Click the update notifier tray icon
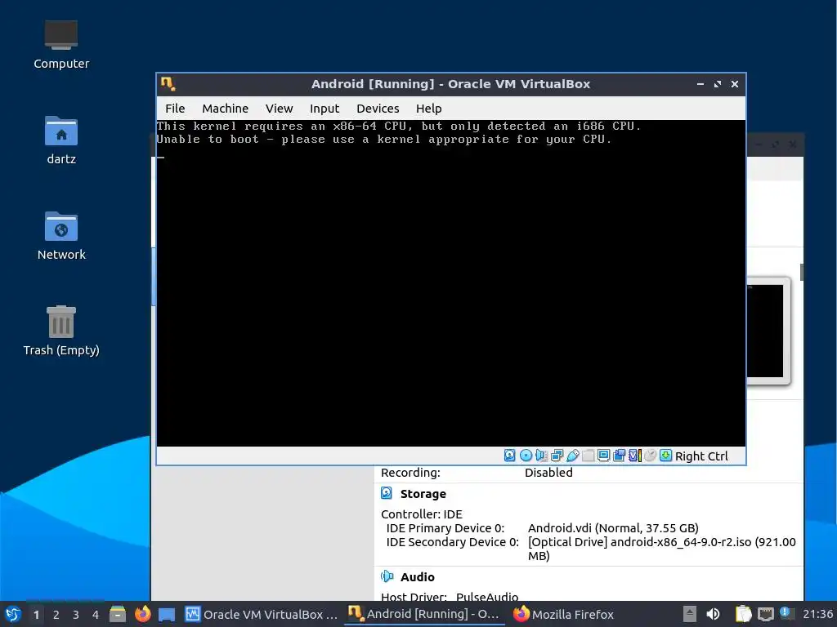The image size is (837, 627). coord(786,613)
